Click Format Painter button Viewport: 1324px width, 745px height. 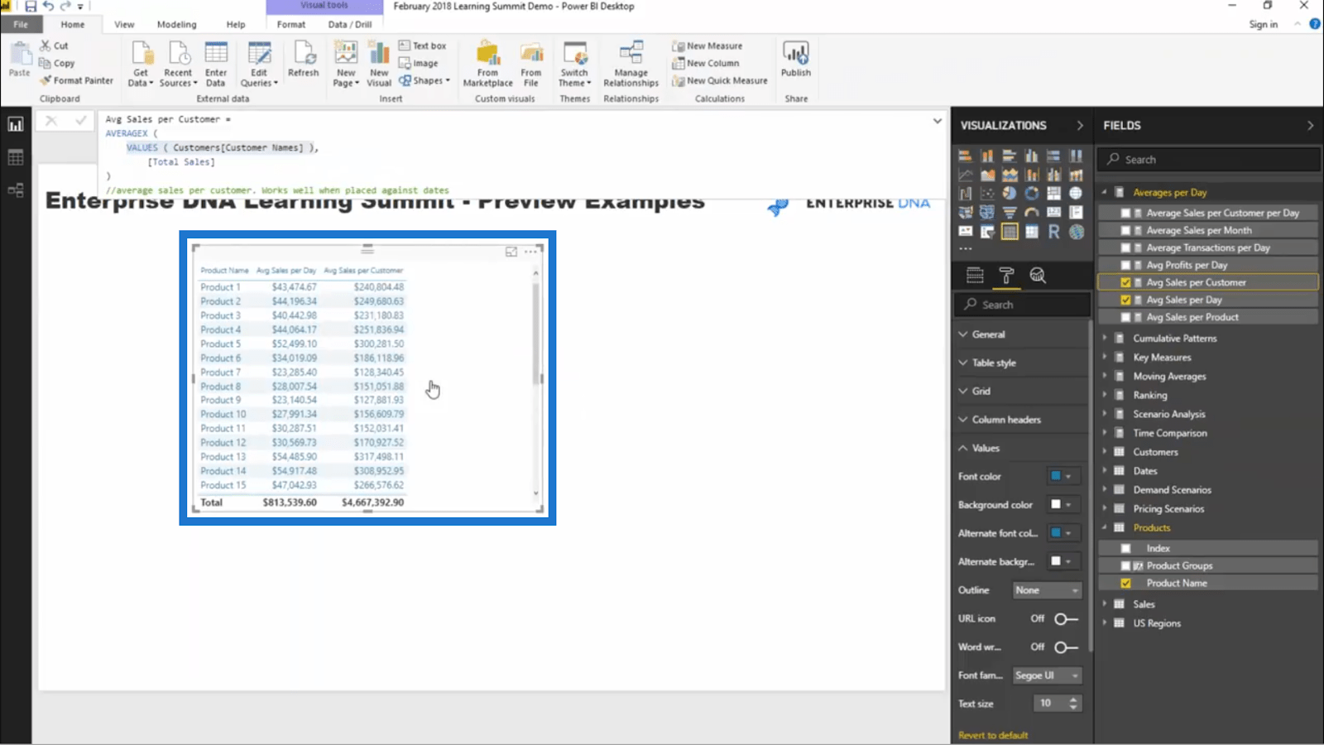coord(77,80)
